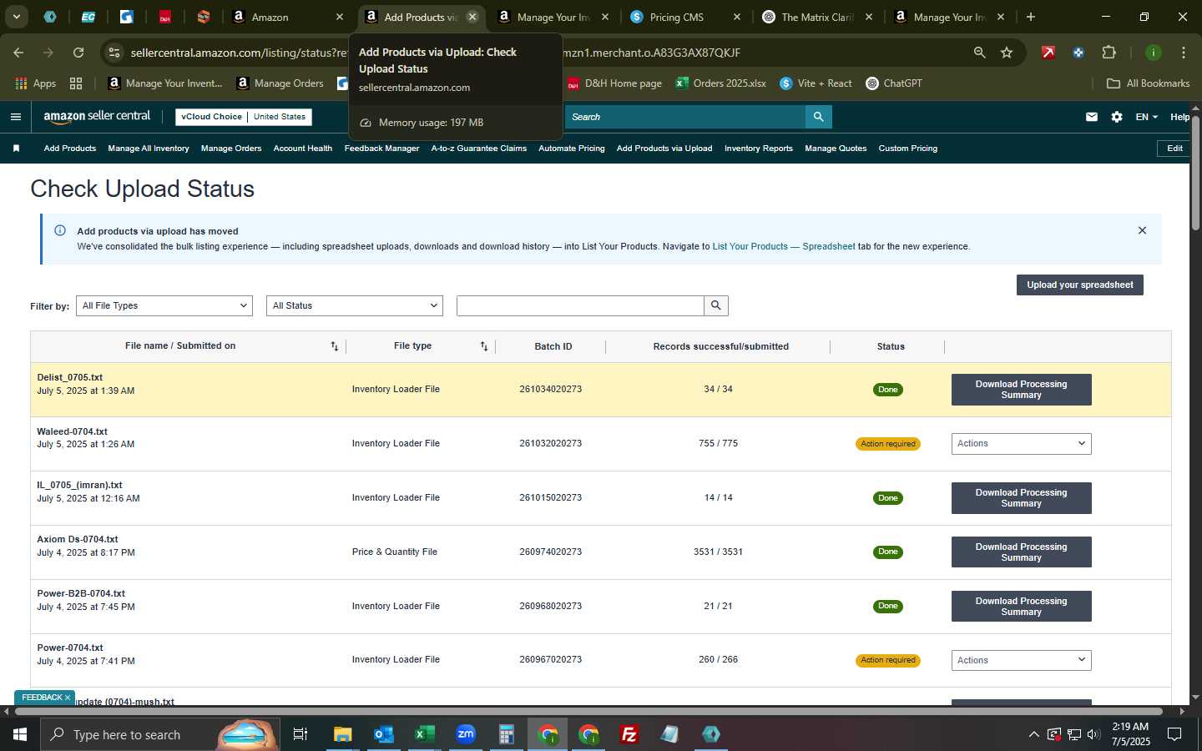Viewport: 1202px width, 751px height.
Task: Open Actions dropdown for Power-0704.txt
Action: tap(1021, 660)
